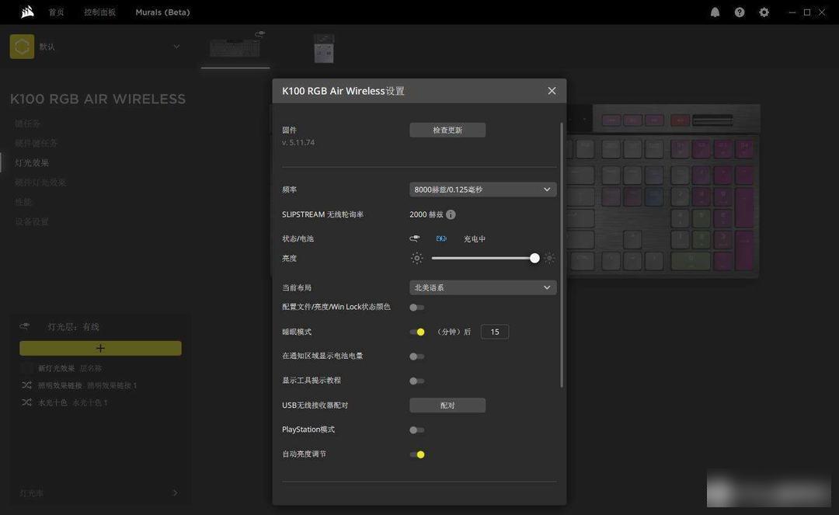Expand the 灯光库 chevron arrow

[x=175, y=492]
